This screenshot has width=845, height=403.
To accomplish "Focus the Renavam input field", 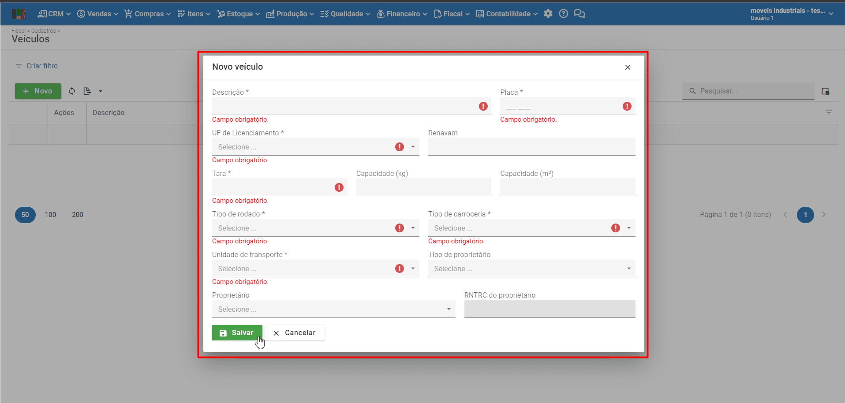I will coord(531,147).
